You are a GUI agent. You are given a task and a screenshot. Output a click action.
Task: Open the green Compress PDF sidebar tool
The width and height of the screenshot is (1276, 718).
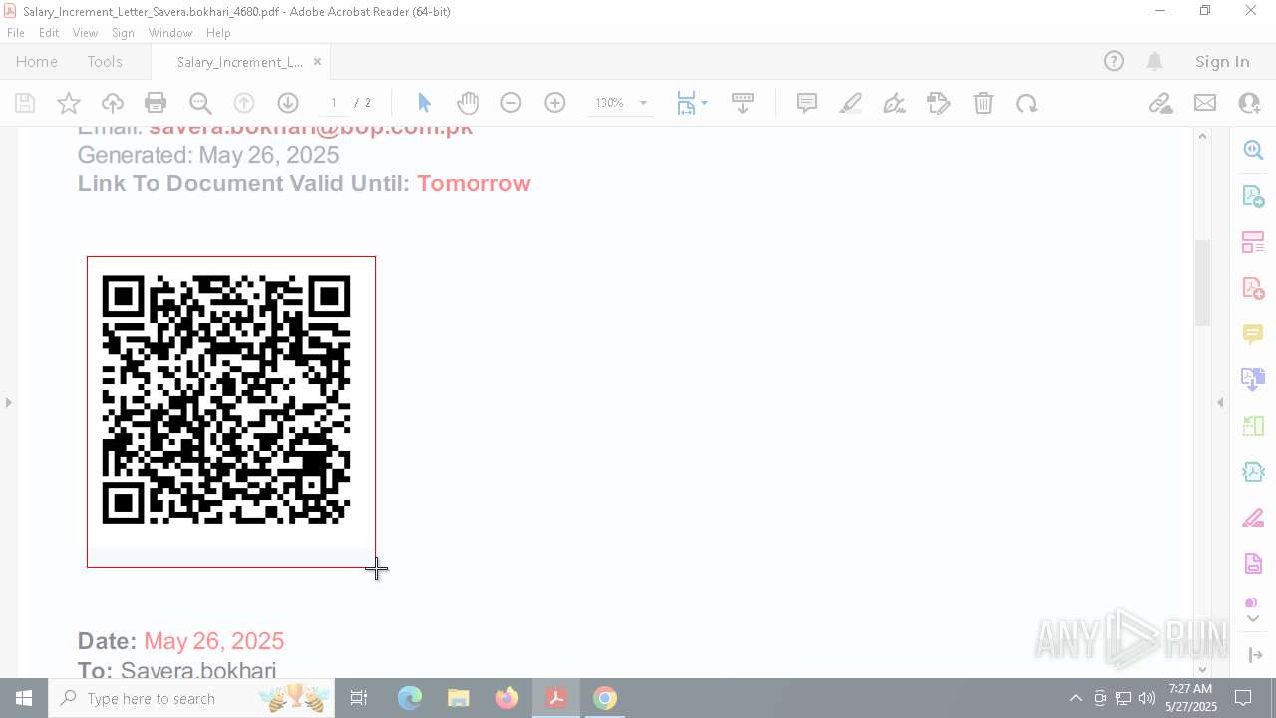[1253, 426]
